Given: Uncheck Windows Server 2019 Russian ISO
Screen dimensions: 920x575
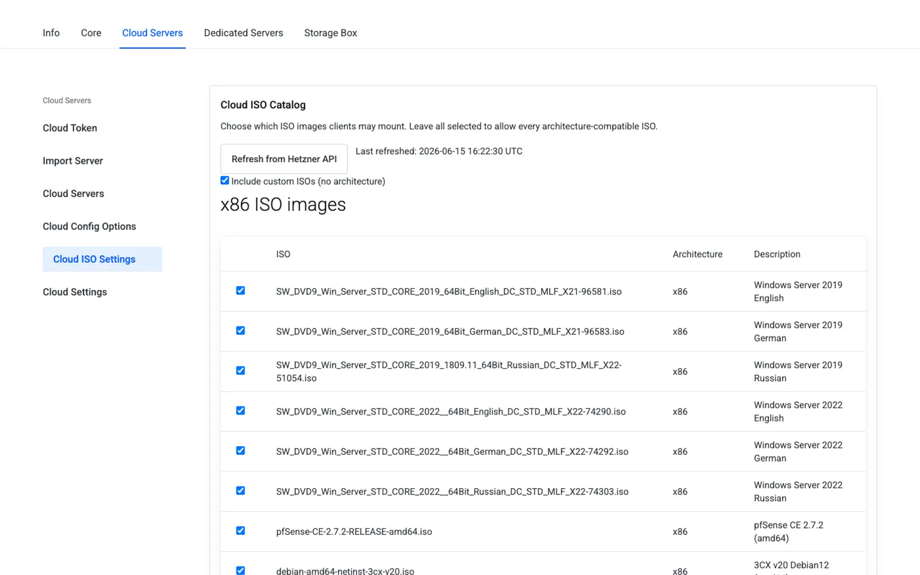Looking at the screenshot, I should click(x=240, y=370).
